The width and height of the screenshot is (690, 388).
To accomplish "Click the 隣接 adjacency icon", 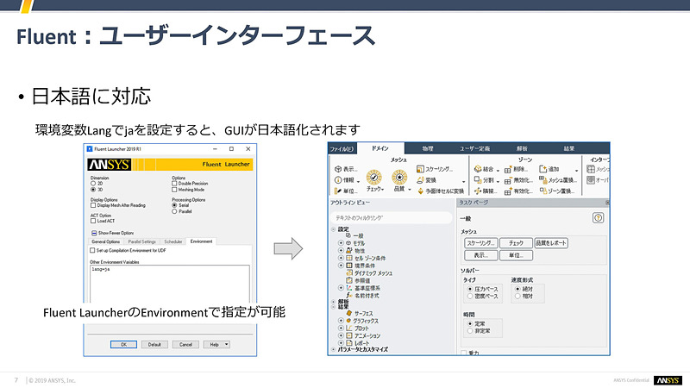I will coord(478,191).
